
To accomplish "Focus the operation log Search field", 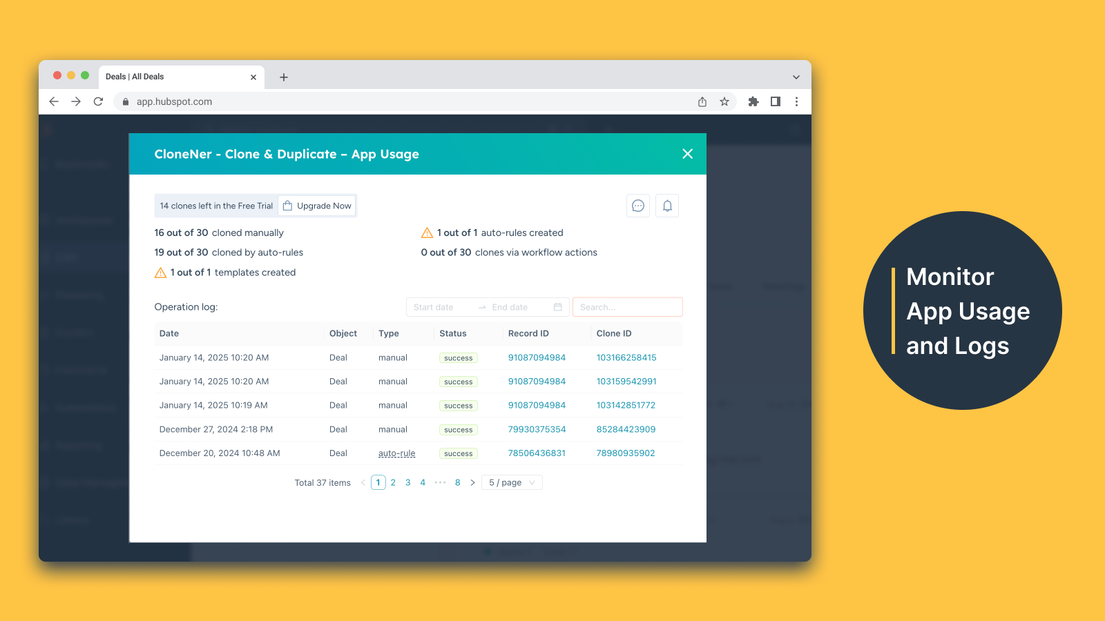I will tap(628, 307).
